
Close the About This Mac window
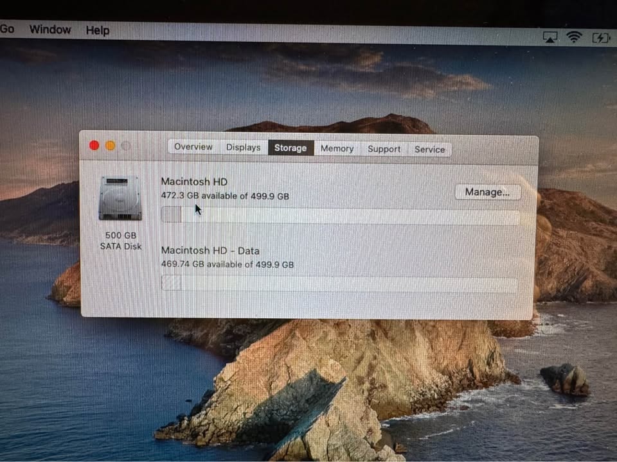coord(94,146)
